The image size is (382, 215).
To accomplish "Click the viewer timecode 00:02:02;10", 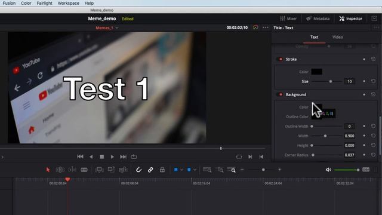I will pos(237,27).
